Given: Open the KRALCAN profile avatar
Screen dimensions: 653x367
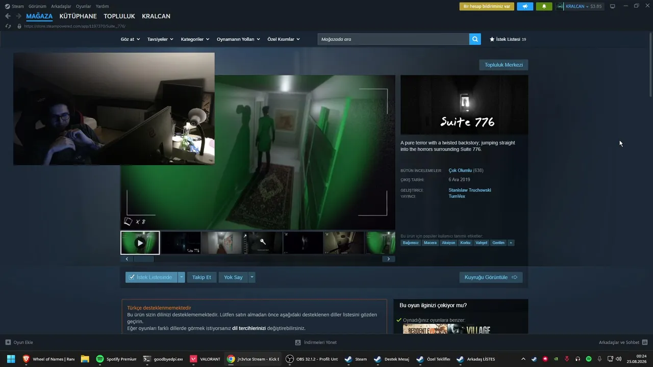Looking at the screenshot, I should coord(561,7).
